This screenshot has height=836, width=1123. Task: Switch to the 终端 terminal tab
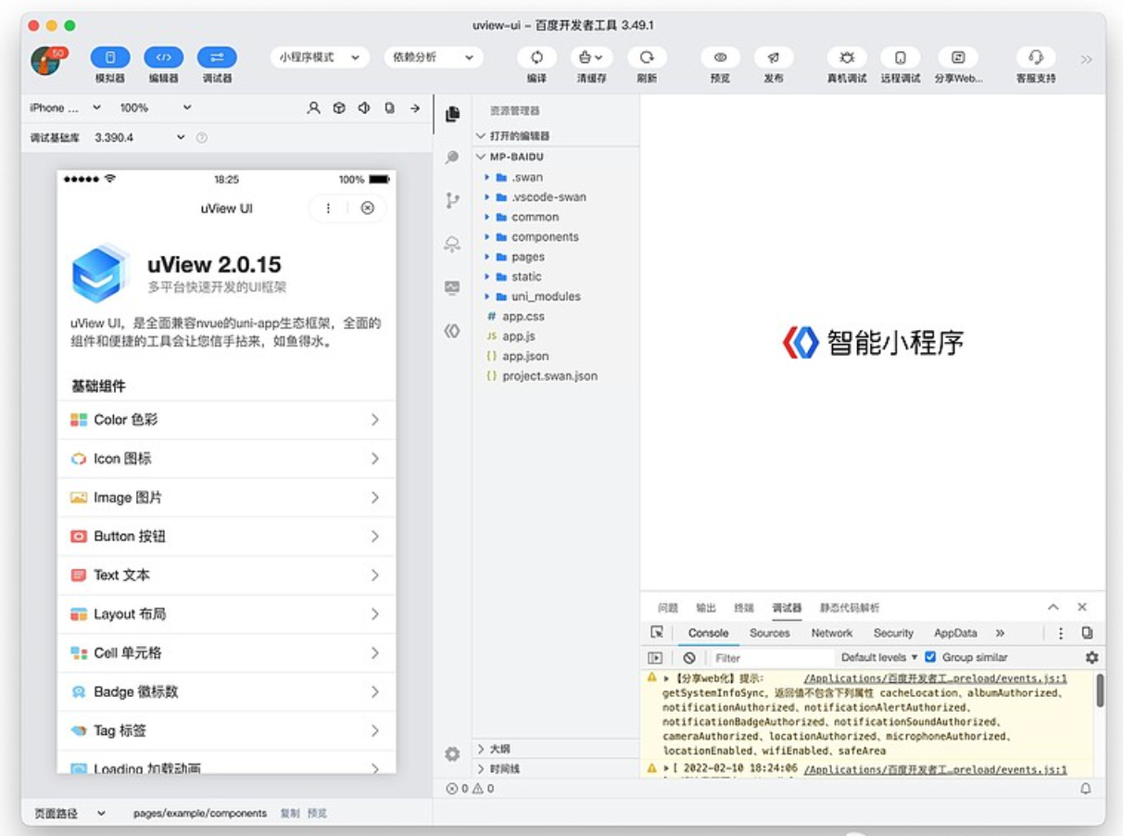(x=744, y=608)
